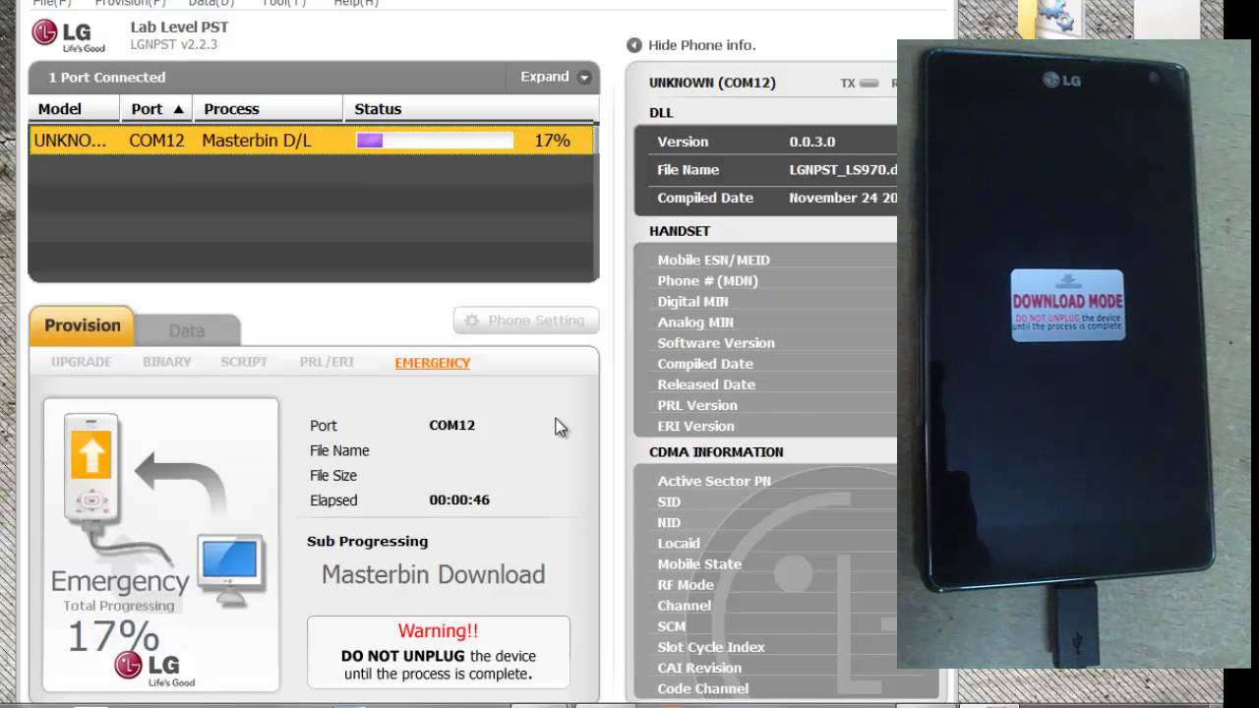Viewport: 1259px width, 708px height.
Task: Select the EMERGENCY sub-tab
Action: click(433, 363)
